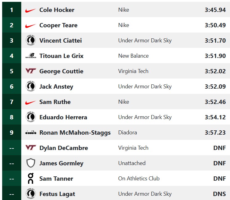Click the Nike swoosh next to Cooper Teare

[30, 25]
